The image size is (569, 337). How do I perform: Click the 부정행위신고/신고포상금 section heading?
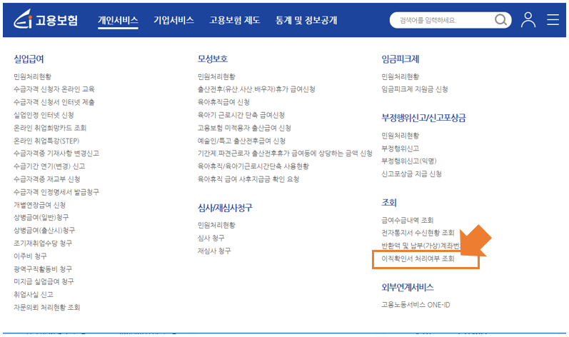tap(423, 118)
